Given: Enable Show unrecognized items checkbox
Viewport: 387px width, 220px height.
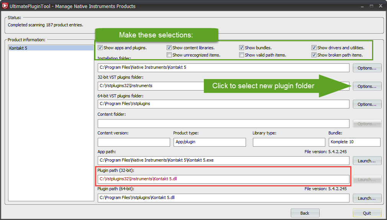Looking at the screenshot, I should click(169, 55).
